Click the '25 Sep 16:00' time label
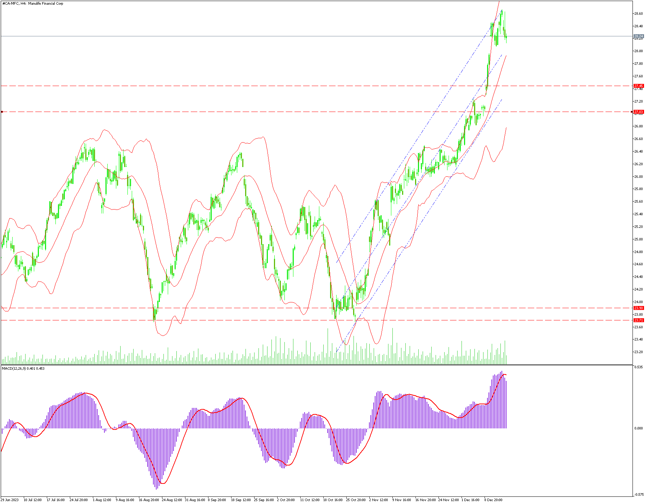 point(264,500)
